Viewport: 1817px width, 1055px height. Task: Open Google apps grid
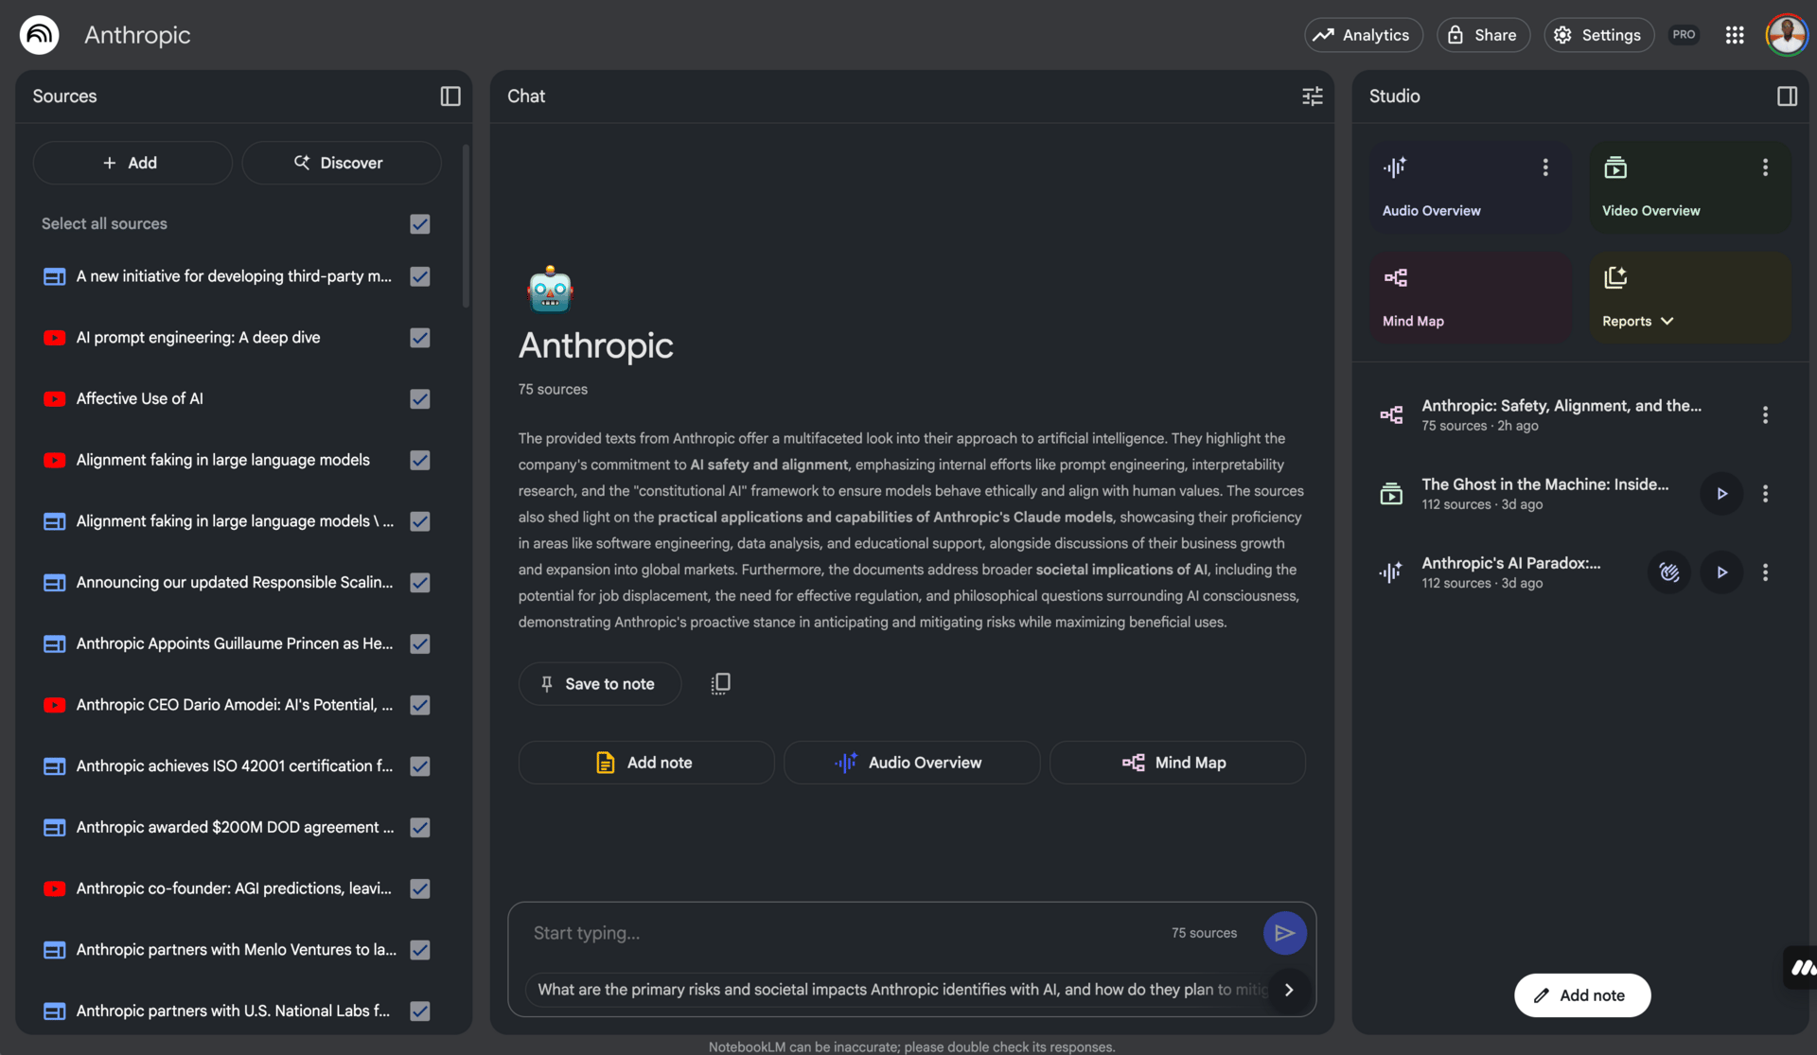(x=1734, y=35)
